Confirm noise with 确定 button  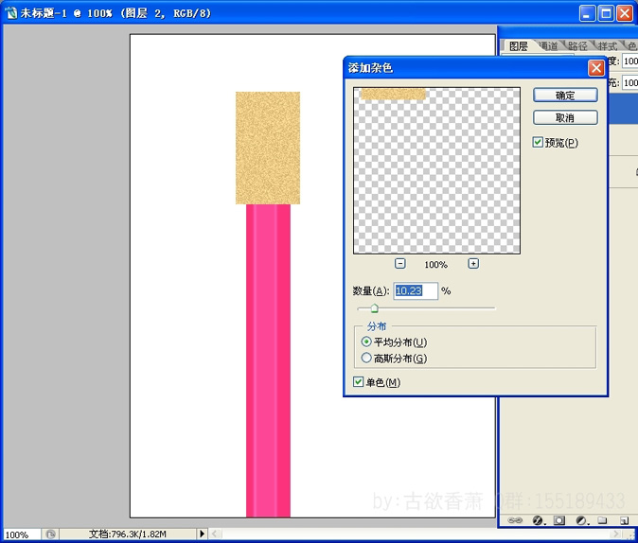565,96
